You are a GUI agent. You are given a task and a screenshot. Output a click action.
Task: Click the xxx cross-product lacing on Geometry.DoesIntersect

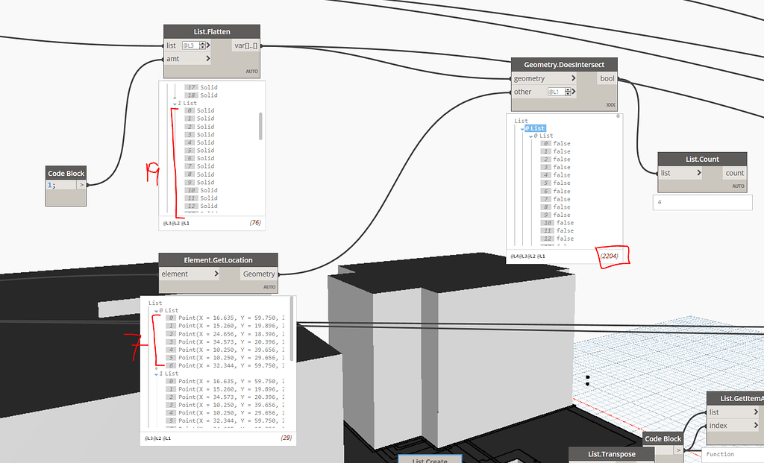tap(611, 104)
